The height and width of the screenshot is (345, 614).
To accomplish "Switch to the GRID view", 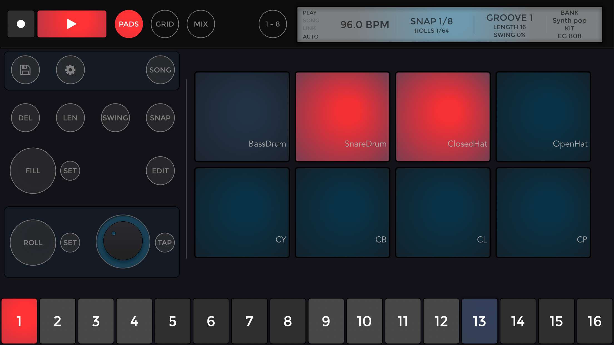I will click(165, 24).
